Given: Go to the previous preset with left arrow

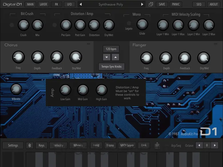Looking at the screenshot, I should tap(81, 4).
